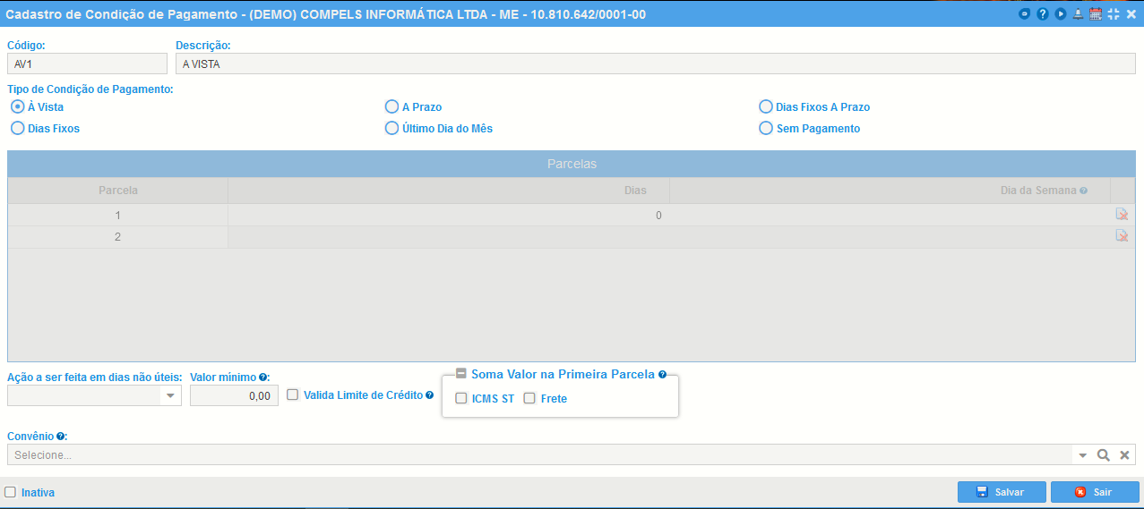Select the Último Dia do Mês radio option
This screenshot has width=1144, height=509.
(391, 128)
